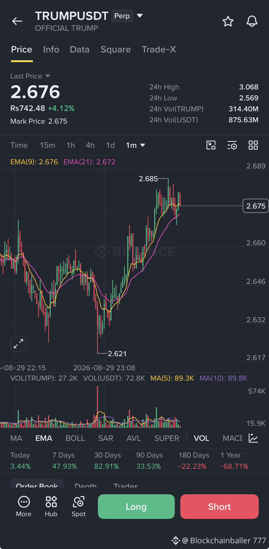Tap the 2.685 high marker
This screenshot has width=269, height=549.
148,179
